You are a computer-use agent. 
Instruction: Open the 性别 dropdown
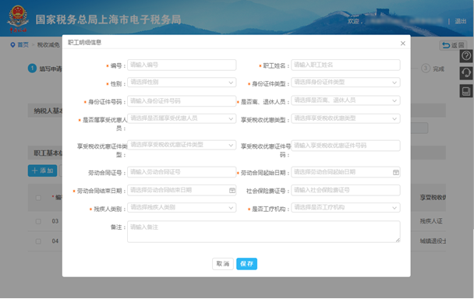coord(182,83)
